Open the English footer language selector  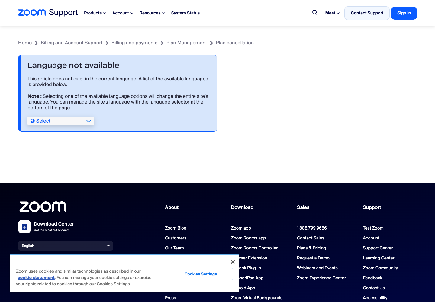pyautogui.click(x=66, y=246)
